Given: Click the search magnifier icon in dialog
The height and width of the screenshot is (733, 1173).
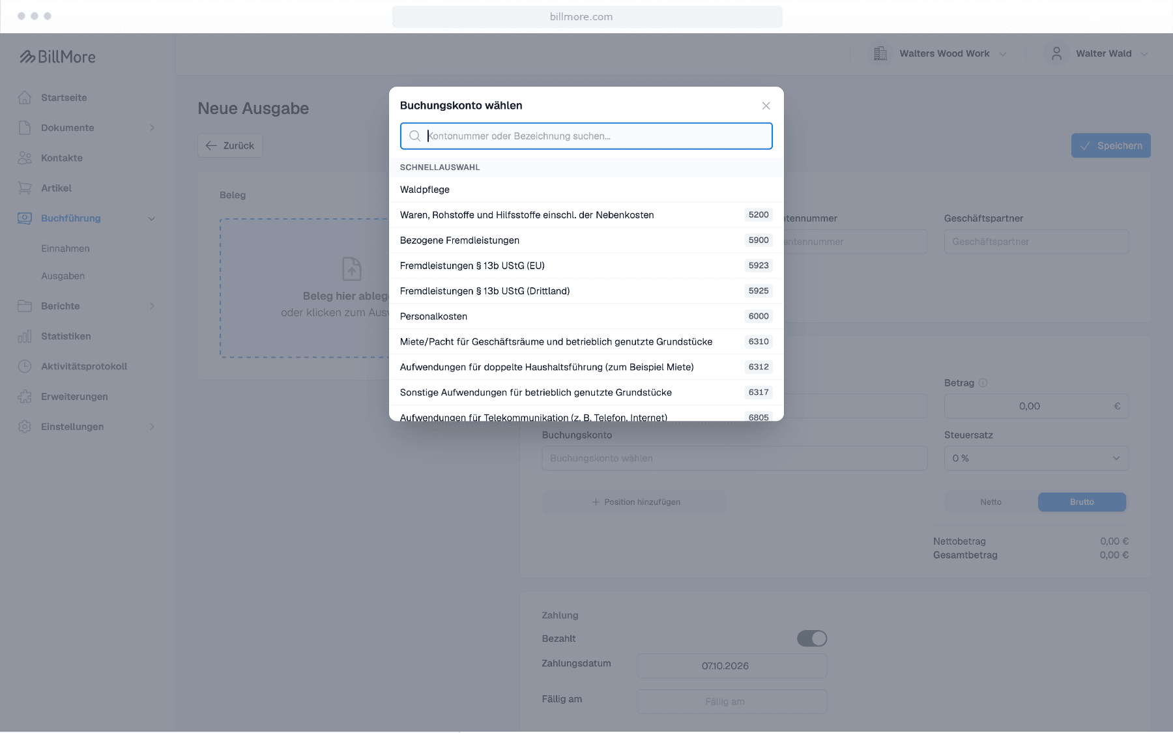Looking at the screenshot, I should (414, 136).
